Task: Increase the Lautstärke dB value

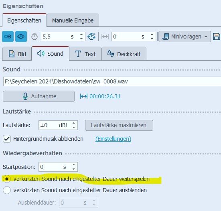Action: click(74, 123)
